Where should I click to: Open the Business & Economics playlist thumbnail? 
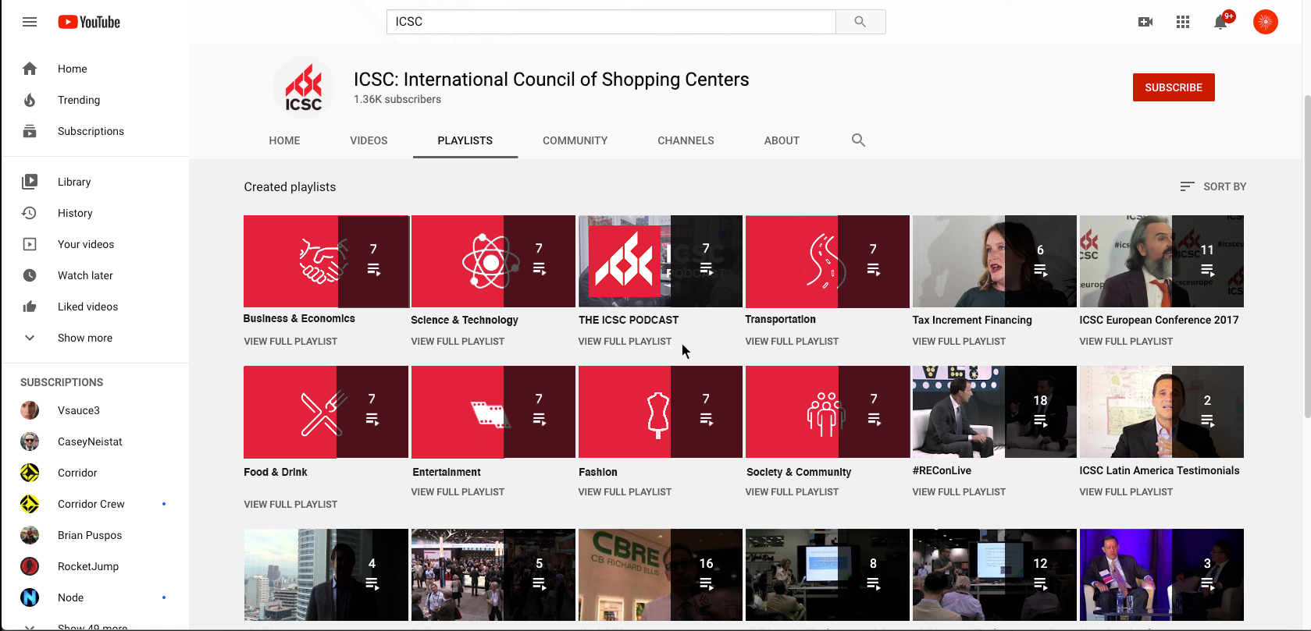click(326, 261)
